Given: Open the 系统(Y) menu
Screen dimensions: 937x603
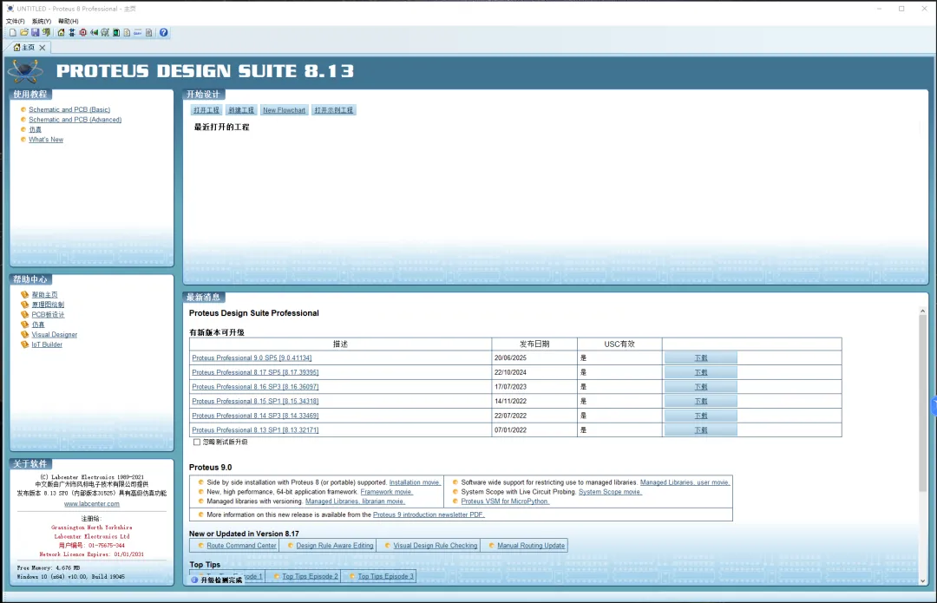Looking at the screenshot, I should coord(42,21).
